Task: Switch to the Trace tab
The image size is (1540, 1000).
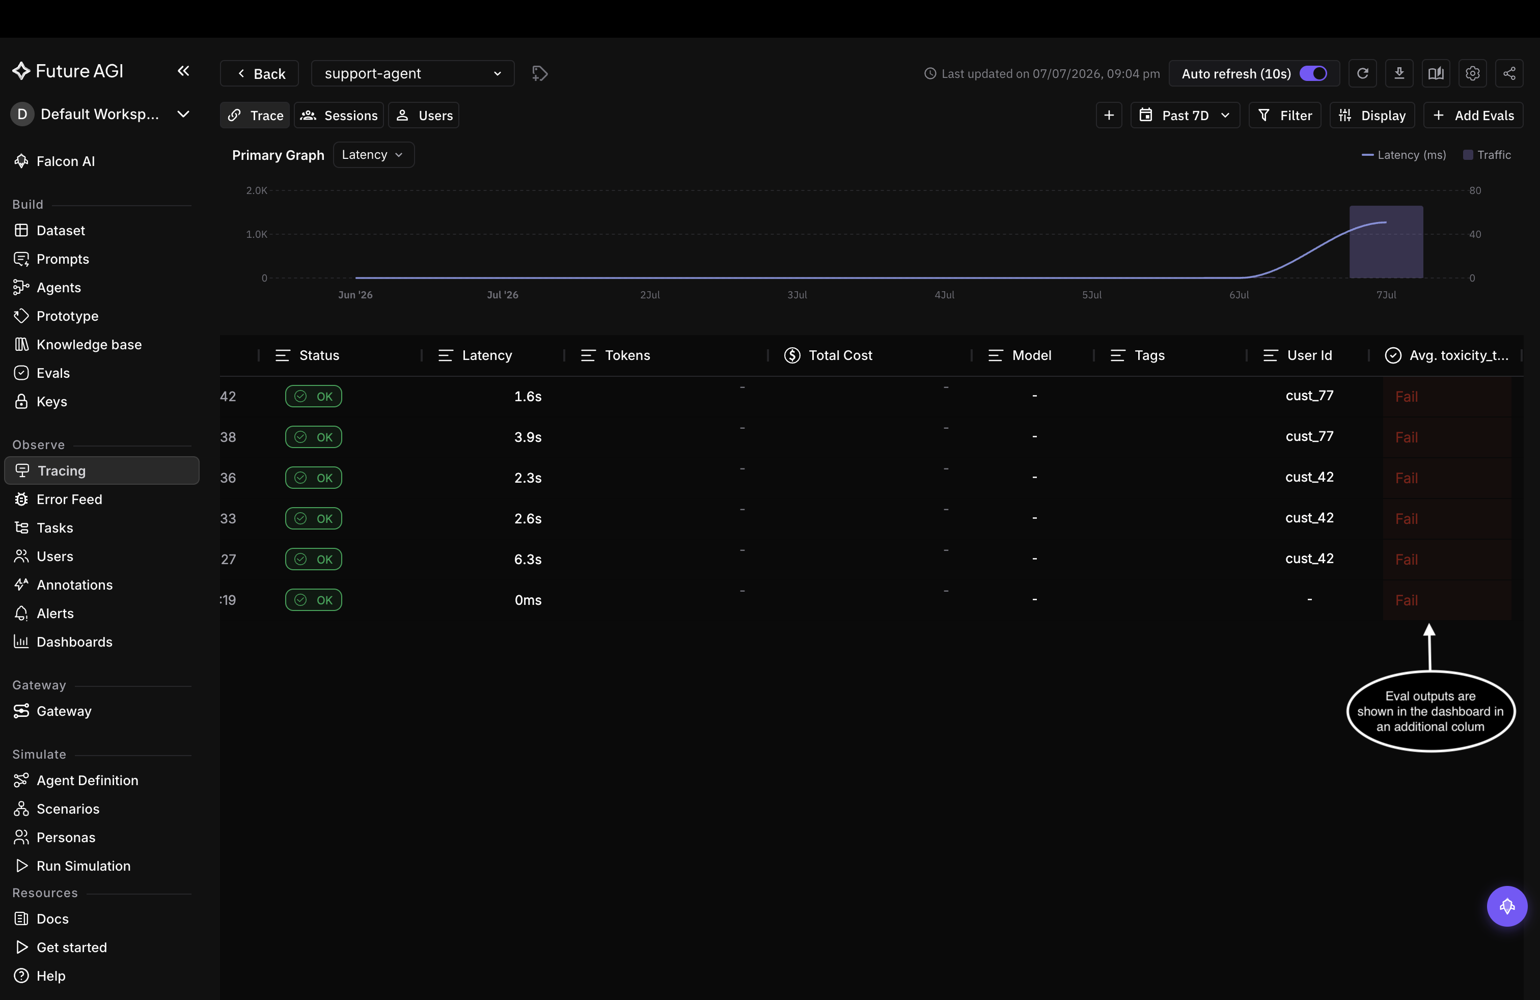Action: pos(255,115)
